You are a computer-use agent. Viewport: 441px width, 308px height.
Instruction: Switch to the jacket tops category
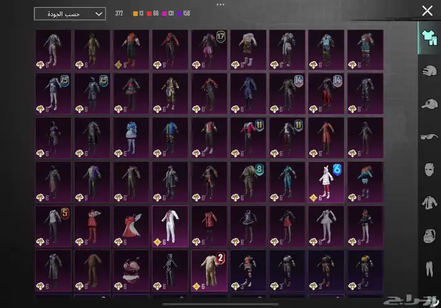pyautogui.click(x=429, y=203)
